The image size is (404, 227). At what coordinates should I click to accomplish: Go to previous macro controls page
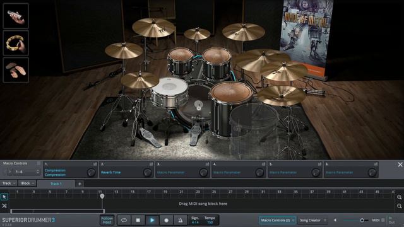5,172
